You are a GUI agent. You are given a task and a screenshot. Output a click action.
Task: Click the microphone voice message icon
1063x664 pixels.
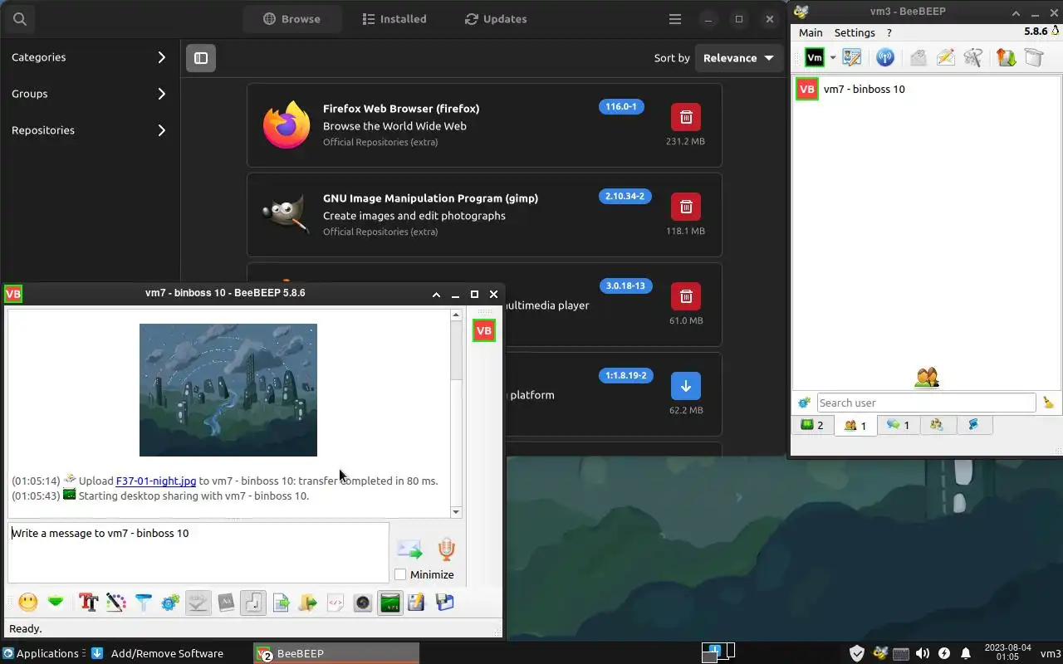447,549
